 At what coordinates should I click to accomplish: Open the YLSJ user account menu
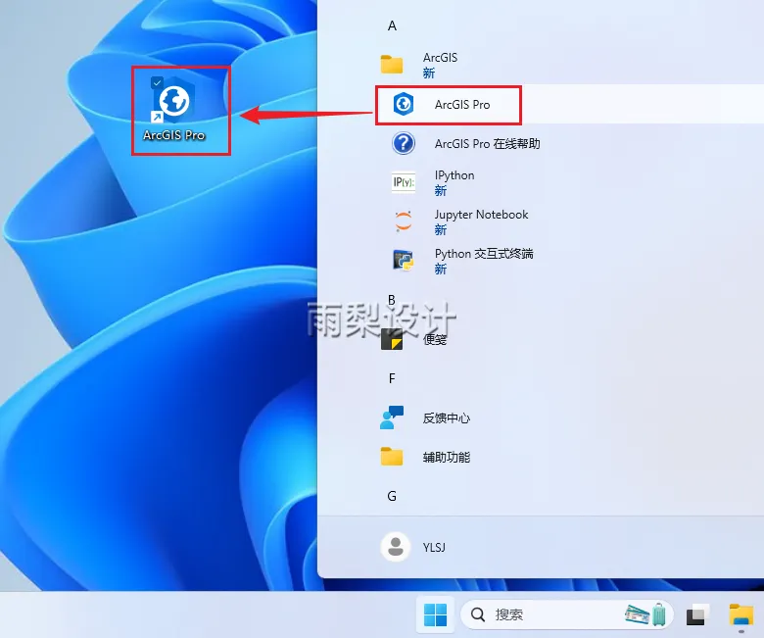pos(414,547)
